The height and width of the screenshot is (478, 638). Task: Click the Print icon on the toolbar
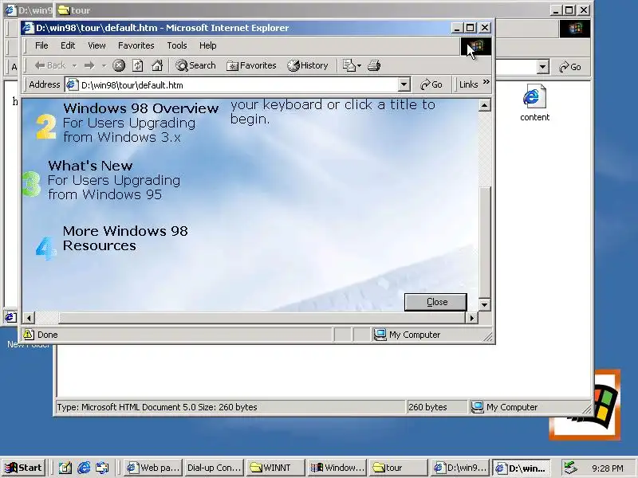(374, 65)
